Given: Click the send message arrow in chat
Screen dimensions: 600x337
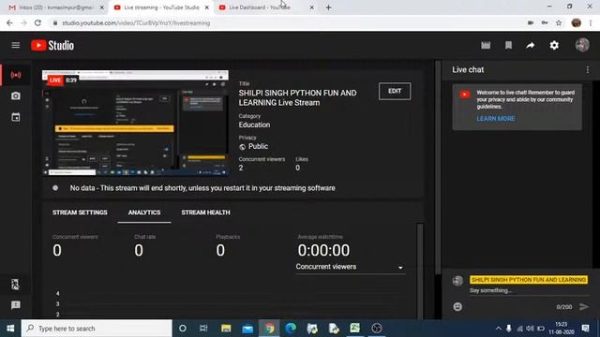Looking at the screenshot, I should 584,306.
